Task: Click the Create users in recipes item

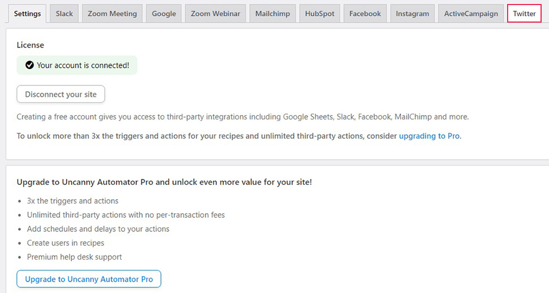Action: (66, 243)
